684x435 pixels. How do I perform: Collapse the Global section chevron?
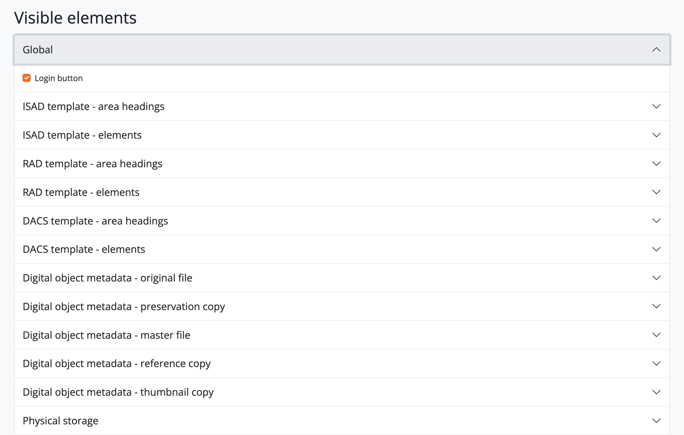point(656,50)
